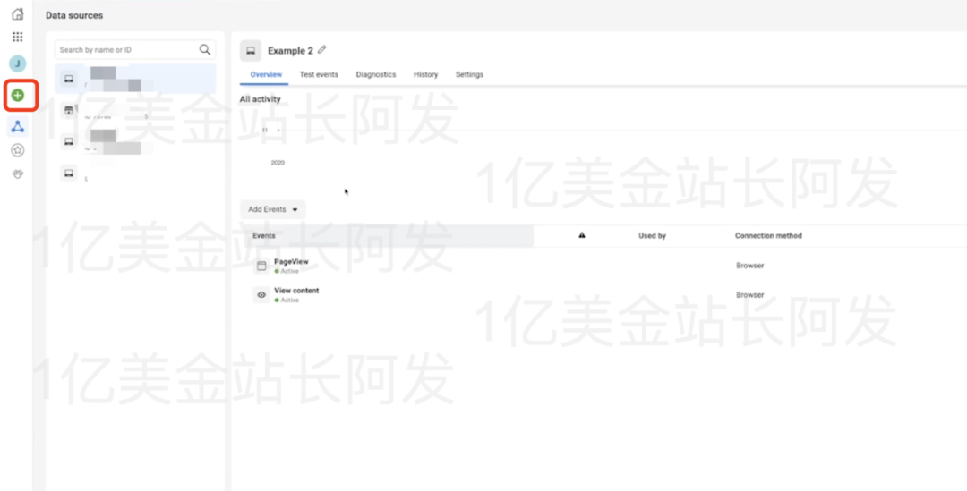Click the pixel icon next to Example 2
Viewport: 967px width, 491px height.
point(251,50)
